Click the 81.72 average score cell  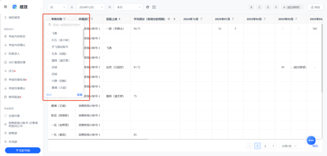pos(137,67)
